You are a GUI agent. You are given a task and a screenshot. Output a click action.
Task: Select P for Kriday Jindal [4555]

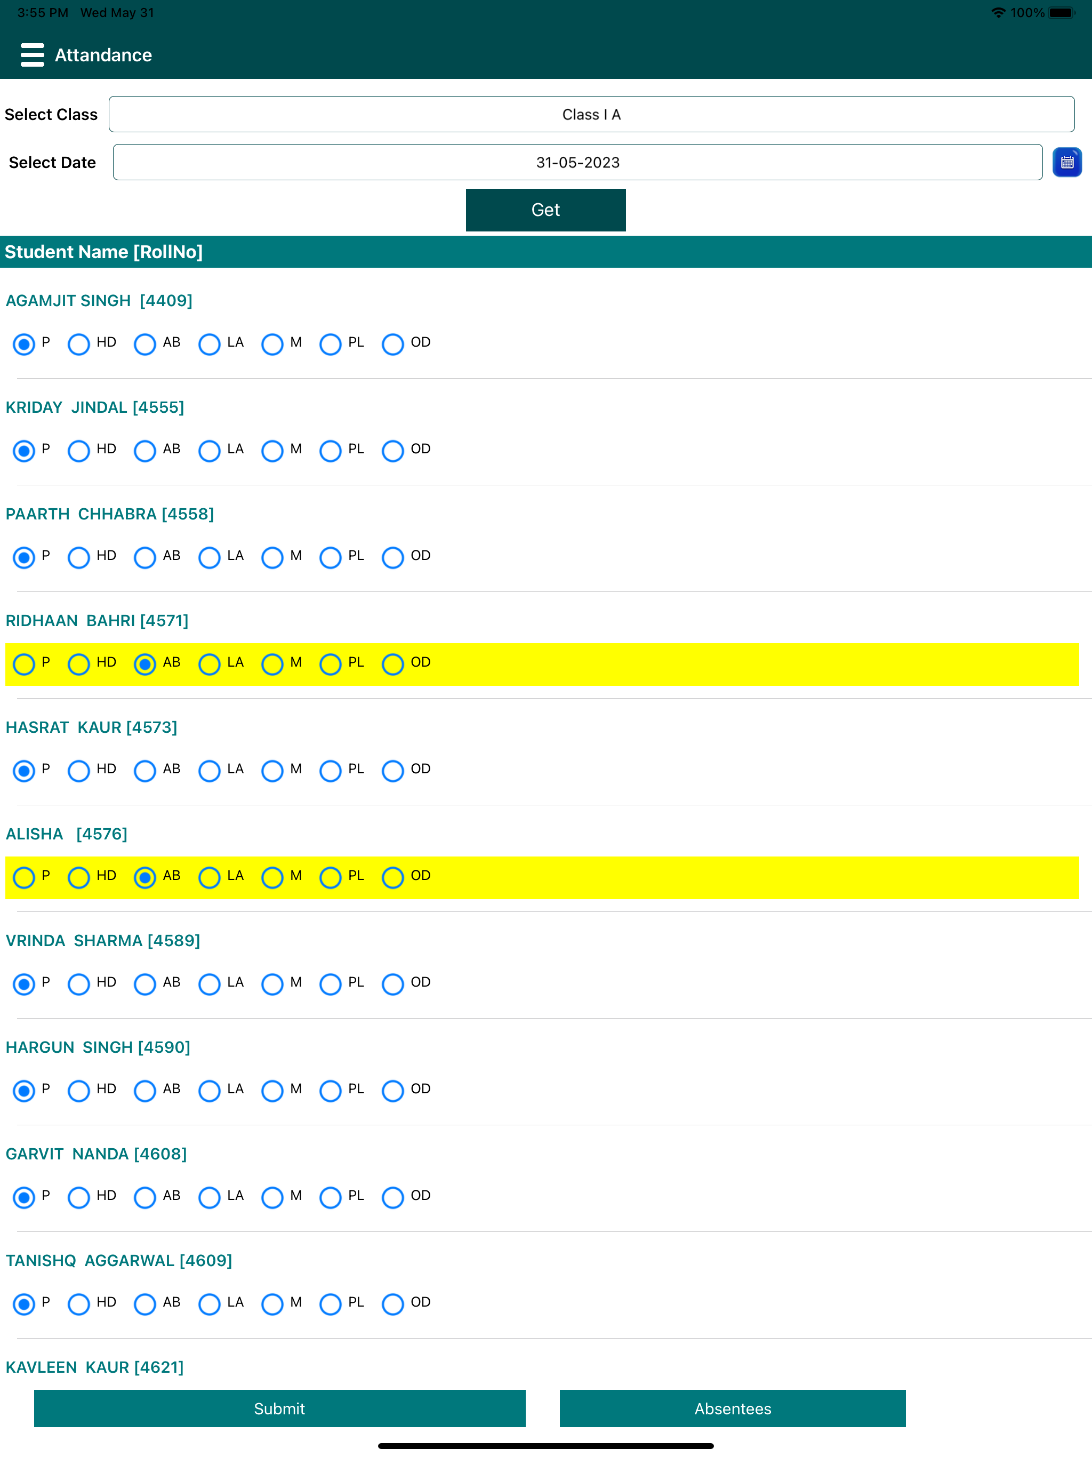tap(25, 451)
